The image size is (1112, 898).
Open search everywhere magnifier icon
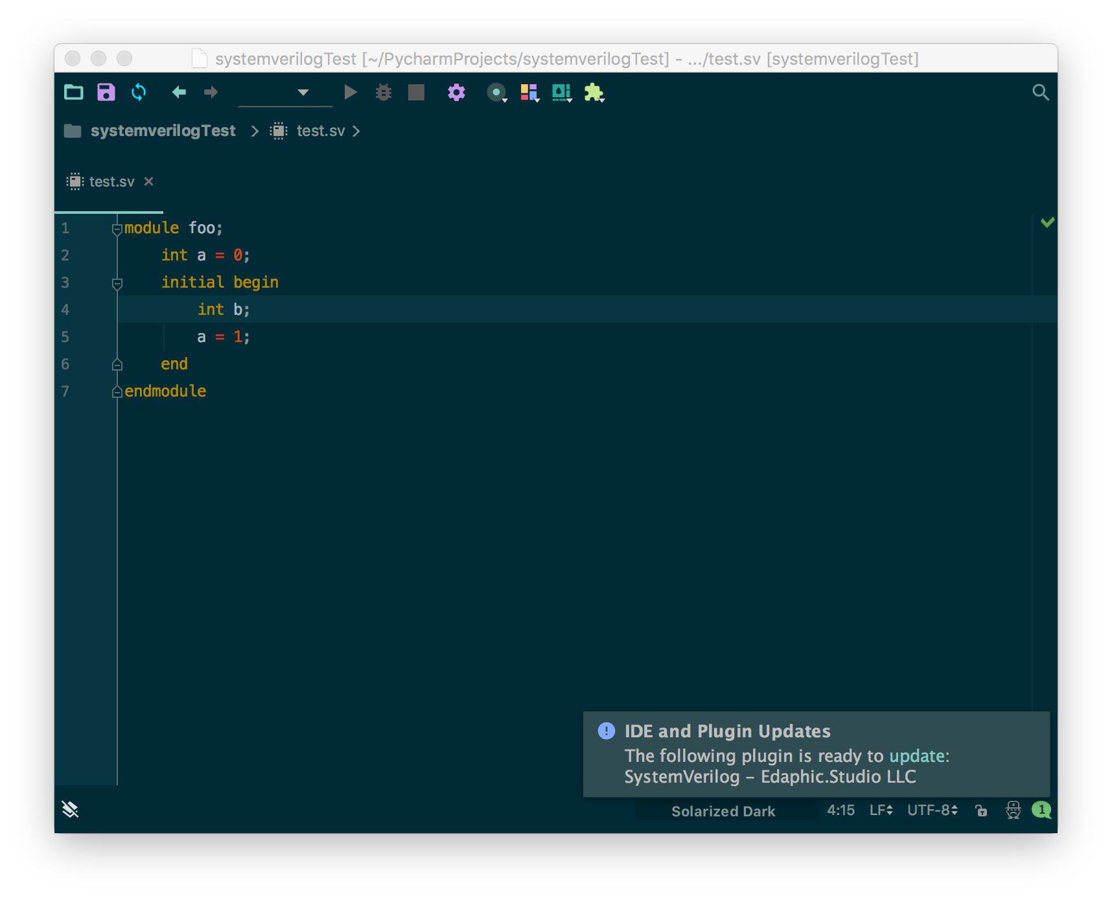pyautogui.click(x=1040, y=93)
